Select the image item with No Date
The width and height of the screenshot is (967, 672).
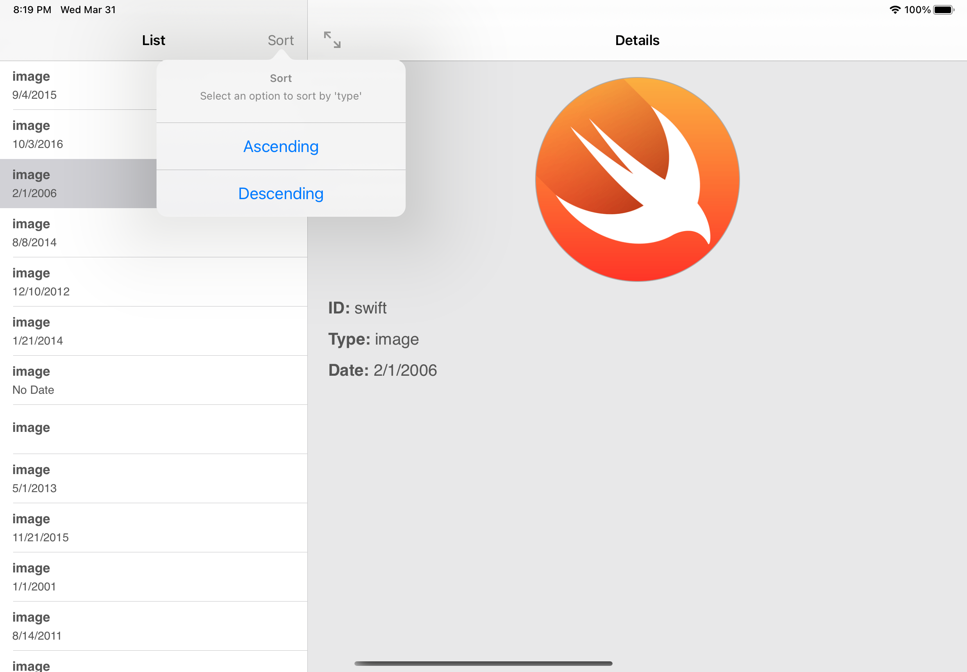[154, 380]
